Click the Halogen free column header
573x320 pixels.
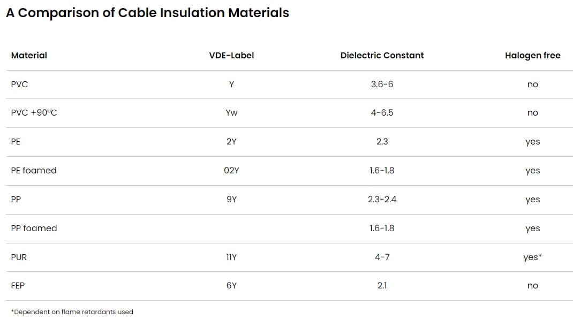tap(532, 55)
